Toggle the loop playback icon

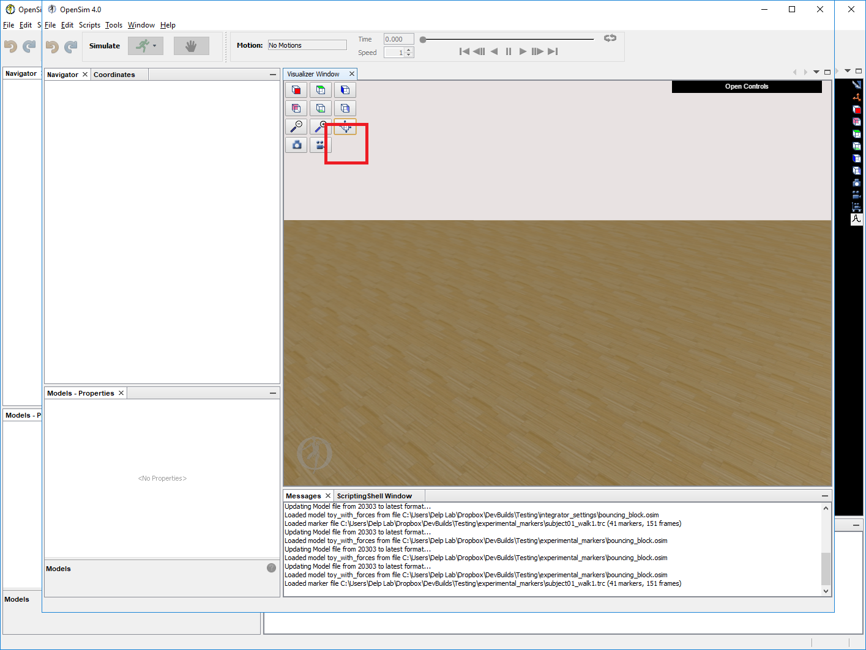610,38
